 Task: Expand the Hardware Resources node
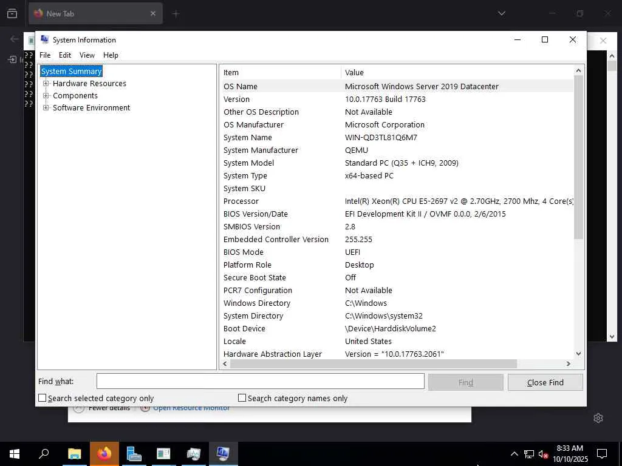point(46,84)
